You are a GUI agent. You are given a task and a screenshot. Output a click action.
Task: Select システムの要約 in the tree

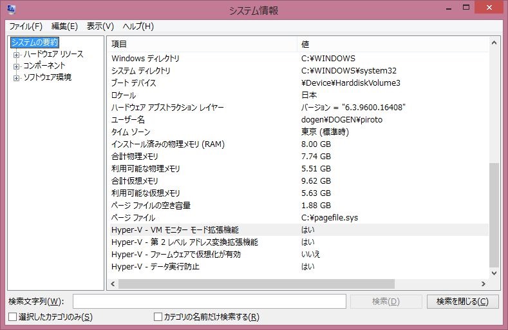click(35, 43)
